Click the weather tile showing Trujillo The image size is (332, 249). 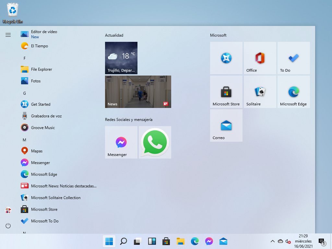pyautogui.click(x=121, y=58)
